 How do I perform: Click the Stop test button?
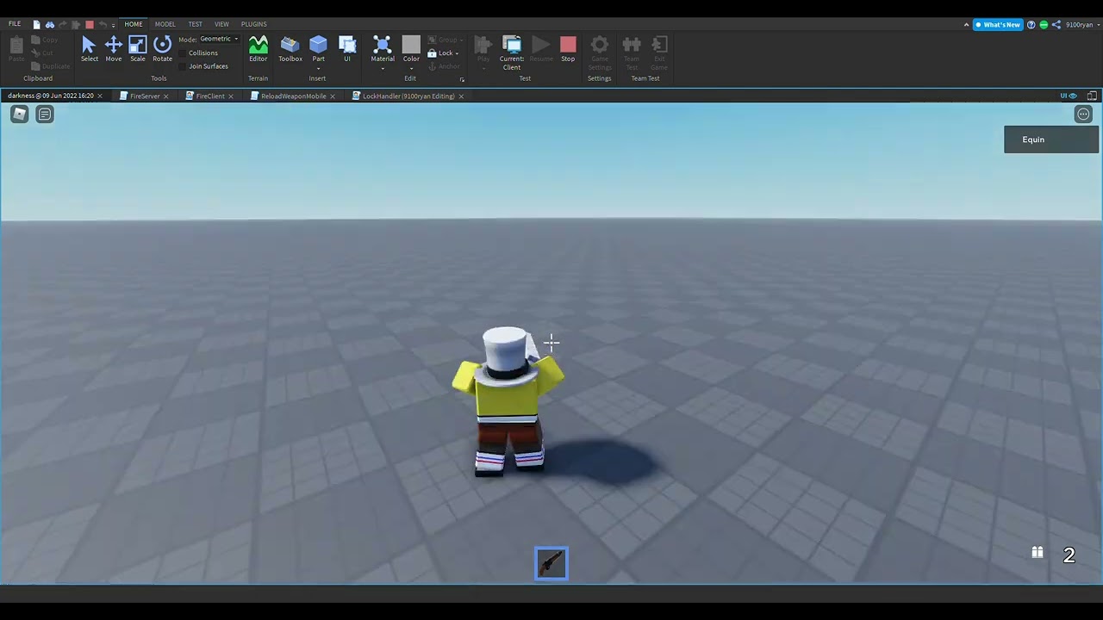pyautogui.click(x=568, y=48)
